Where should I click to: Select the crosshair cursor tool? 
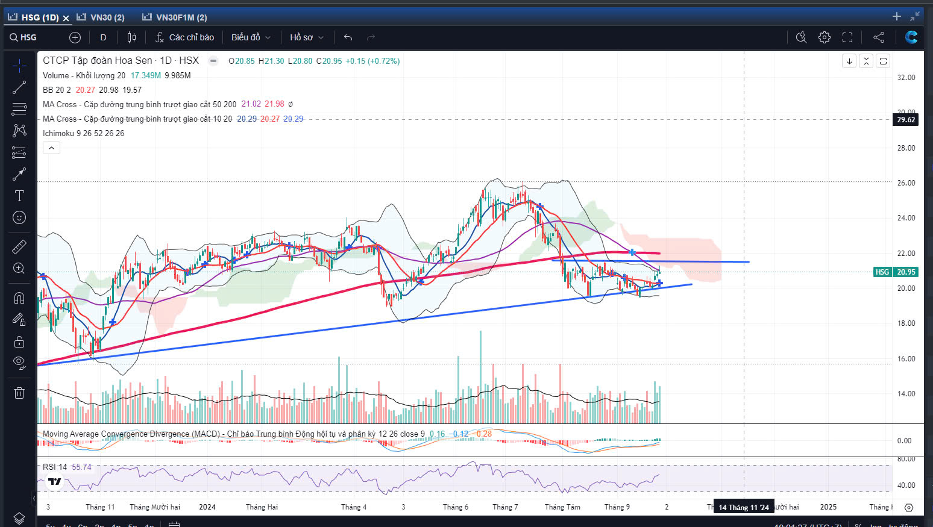(19, 66)
